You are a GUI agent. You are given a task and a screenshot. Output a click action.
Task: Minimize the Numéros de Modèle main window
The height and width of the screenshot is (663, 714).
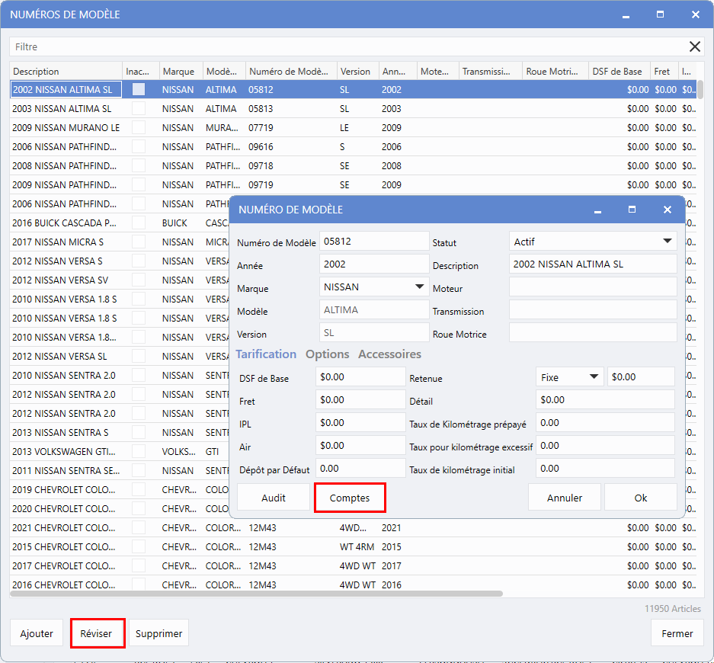626,15
